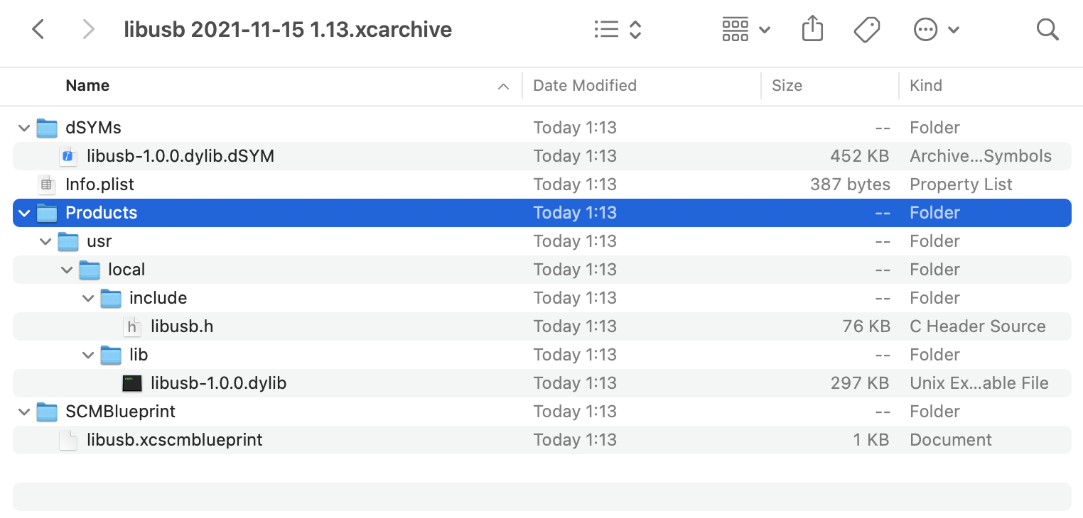This screenshot has width=1083, height=518.
Task: Collapse the lib folder disclosure triangle
Action: pos(88,355)
